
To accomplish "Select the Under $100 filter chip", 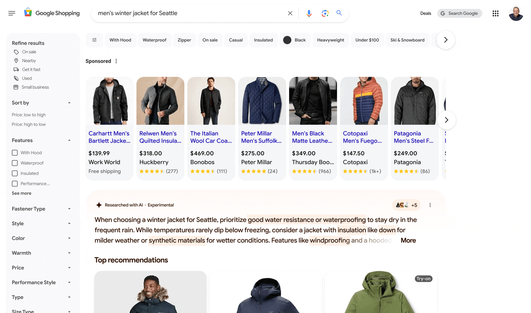I will coord(367,40).
